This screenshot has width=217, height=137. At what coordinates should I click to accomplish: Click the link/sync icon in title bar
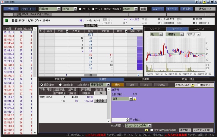(x=200, y=2)
